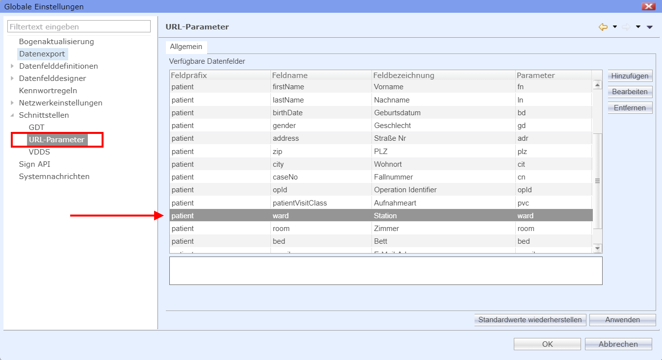Select the gender field row
This screenshot has width=662, height=360.
(381, 126)
